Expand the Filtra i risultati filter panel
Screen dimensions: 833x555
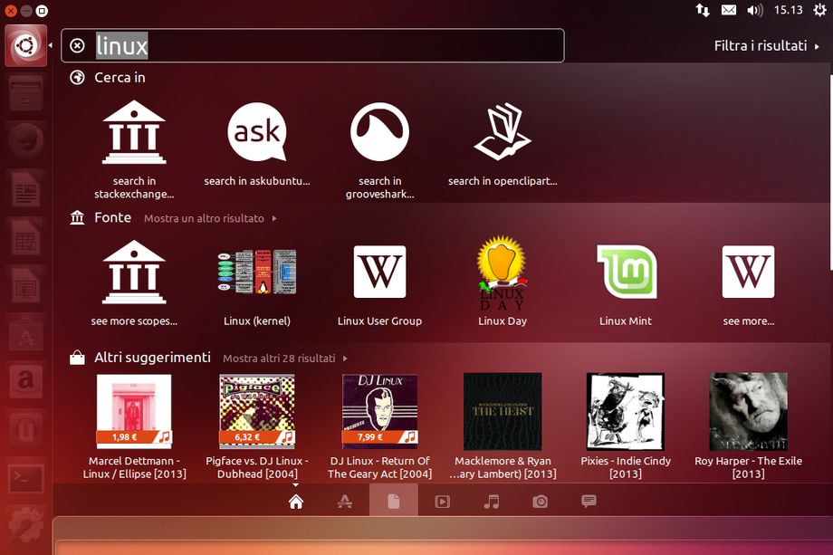tap(766, 45)
